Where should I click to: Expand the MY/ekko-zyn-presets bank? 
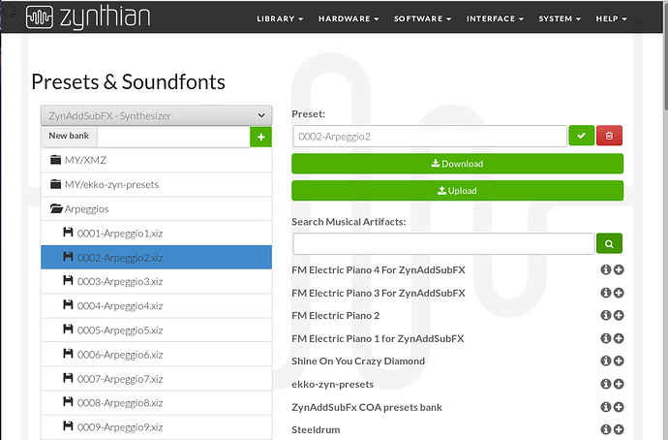pyautogui.click(x=156, y=184)
